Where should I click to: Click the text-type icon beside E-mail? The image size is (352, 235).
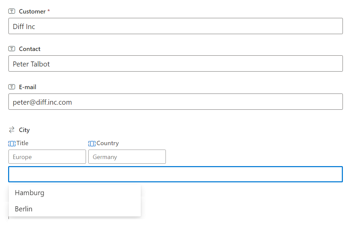click(12, 87)
